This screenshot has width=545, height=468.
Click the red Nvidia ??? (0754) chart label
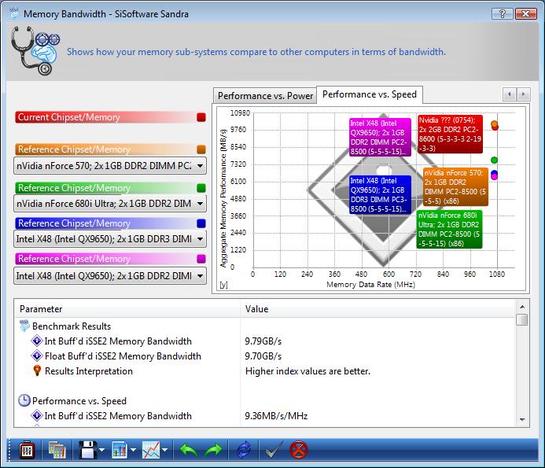point(450,135)
